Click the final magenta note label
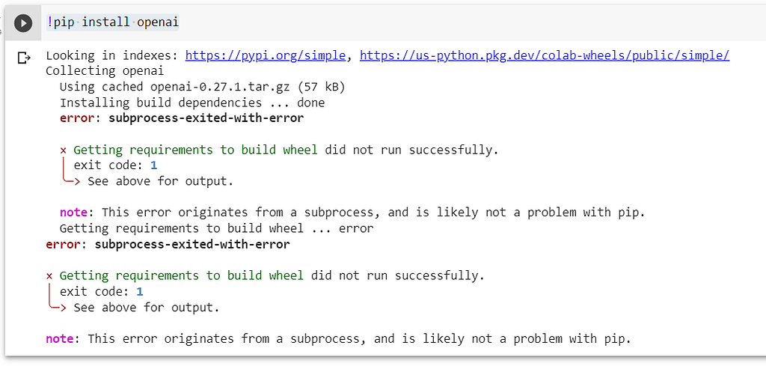This screenshot has width=766, height=366. (x=60, y=338)
